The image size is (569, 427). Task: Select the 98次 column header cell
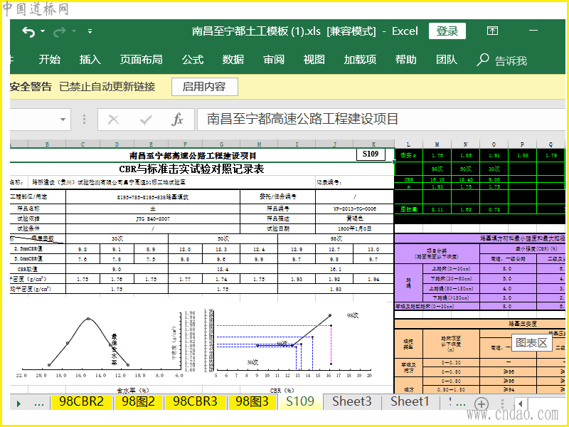pos(336,238)
